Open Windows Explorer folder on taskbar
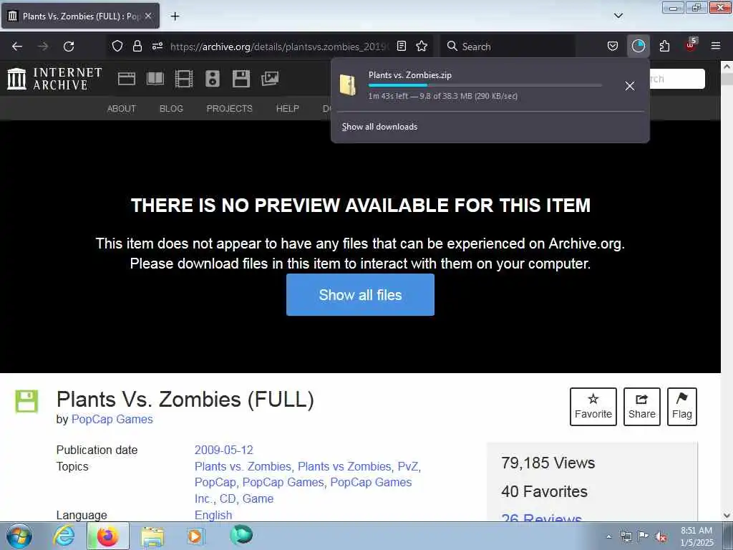This screenshot has width=733, height=550. [x=152, y=536]
